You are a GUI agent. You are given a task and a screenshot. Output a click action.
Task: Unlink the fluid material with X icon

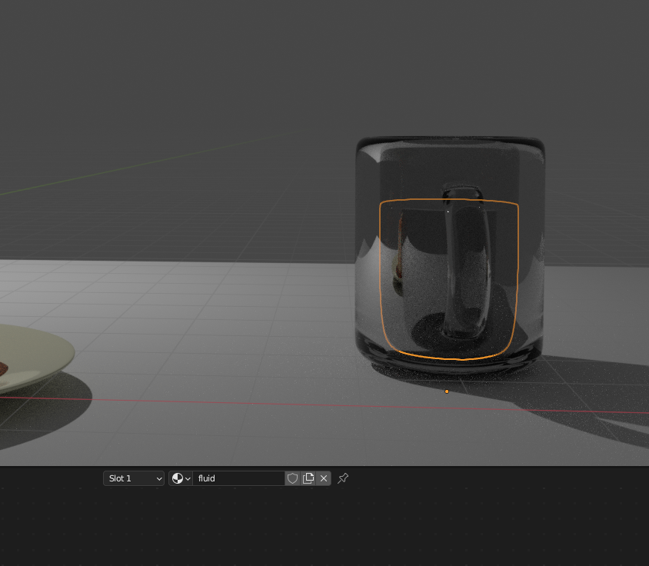pyautogui.click(x=324, y=478)
